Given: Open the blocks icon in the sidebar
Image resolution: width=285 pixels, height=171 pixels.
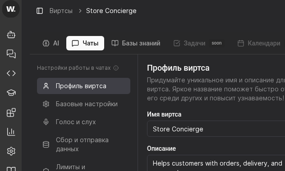Looking at the screenshot, I should click(x=11, y=112).
